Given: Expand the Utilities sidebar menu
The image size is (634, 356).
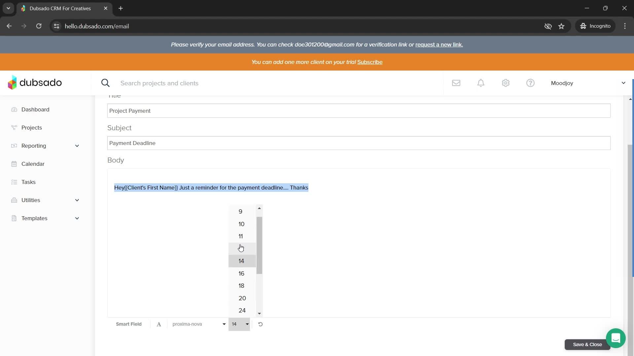Looking at the screenshot, I should (x=45, y=200).
